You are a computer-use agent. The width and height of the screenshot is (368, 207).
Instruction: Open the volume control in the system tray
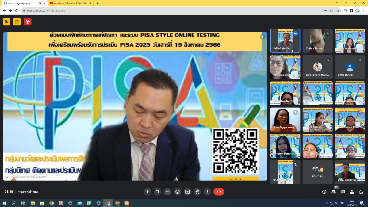click(336, 203)
